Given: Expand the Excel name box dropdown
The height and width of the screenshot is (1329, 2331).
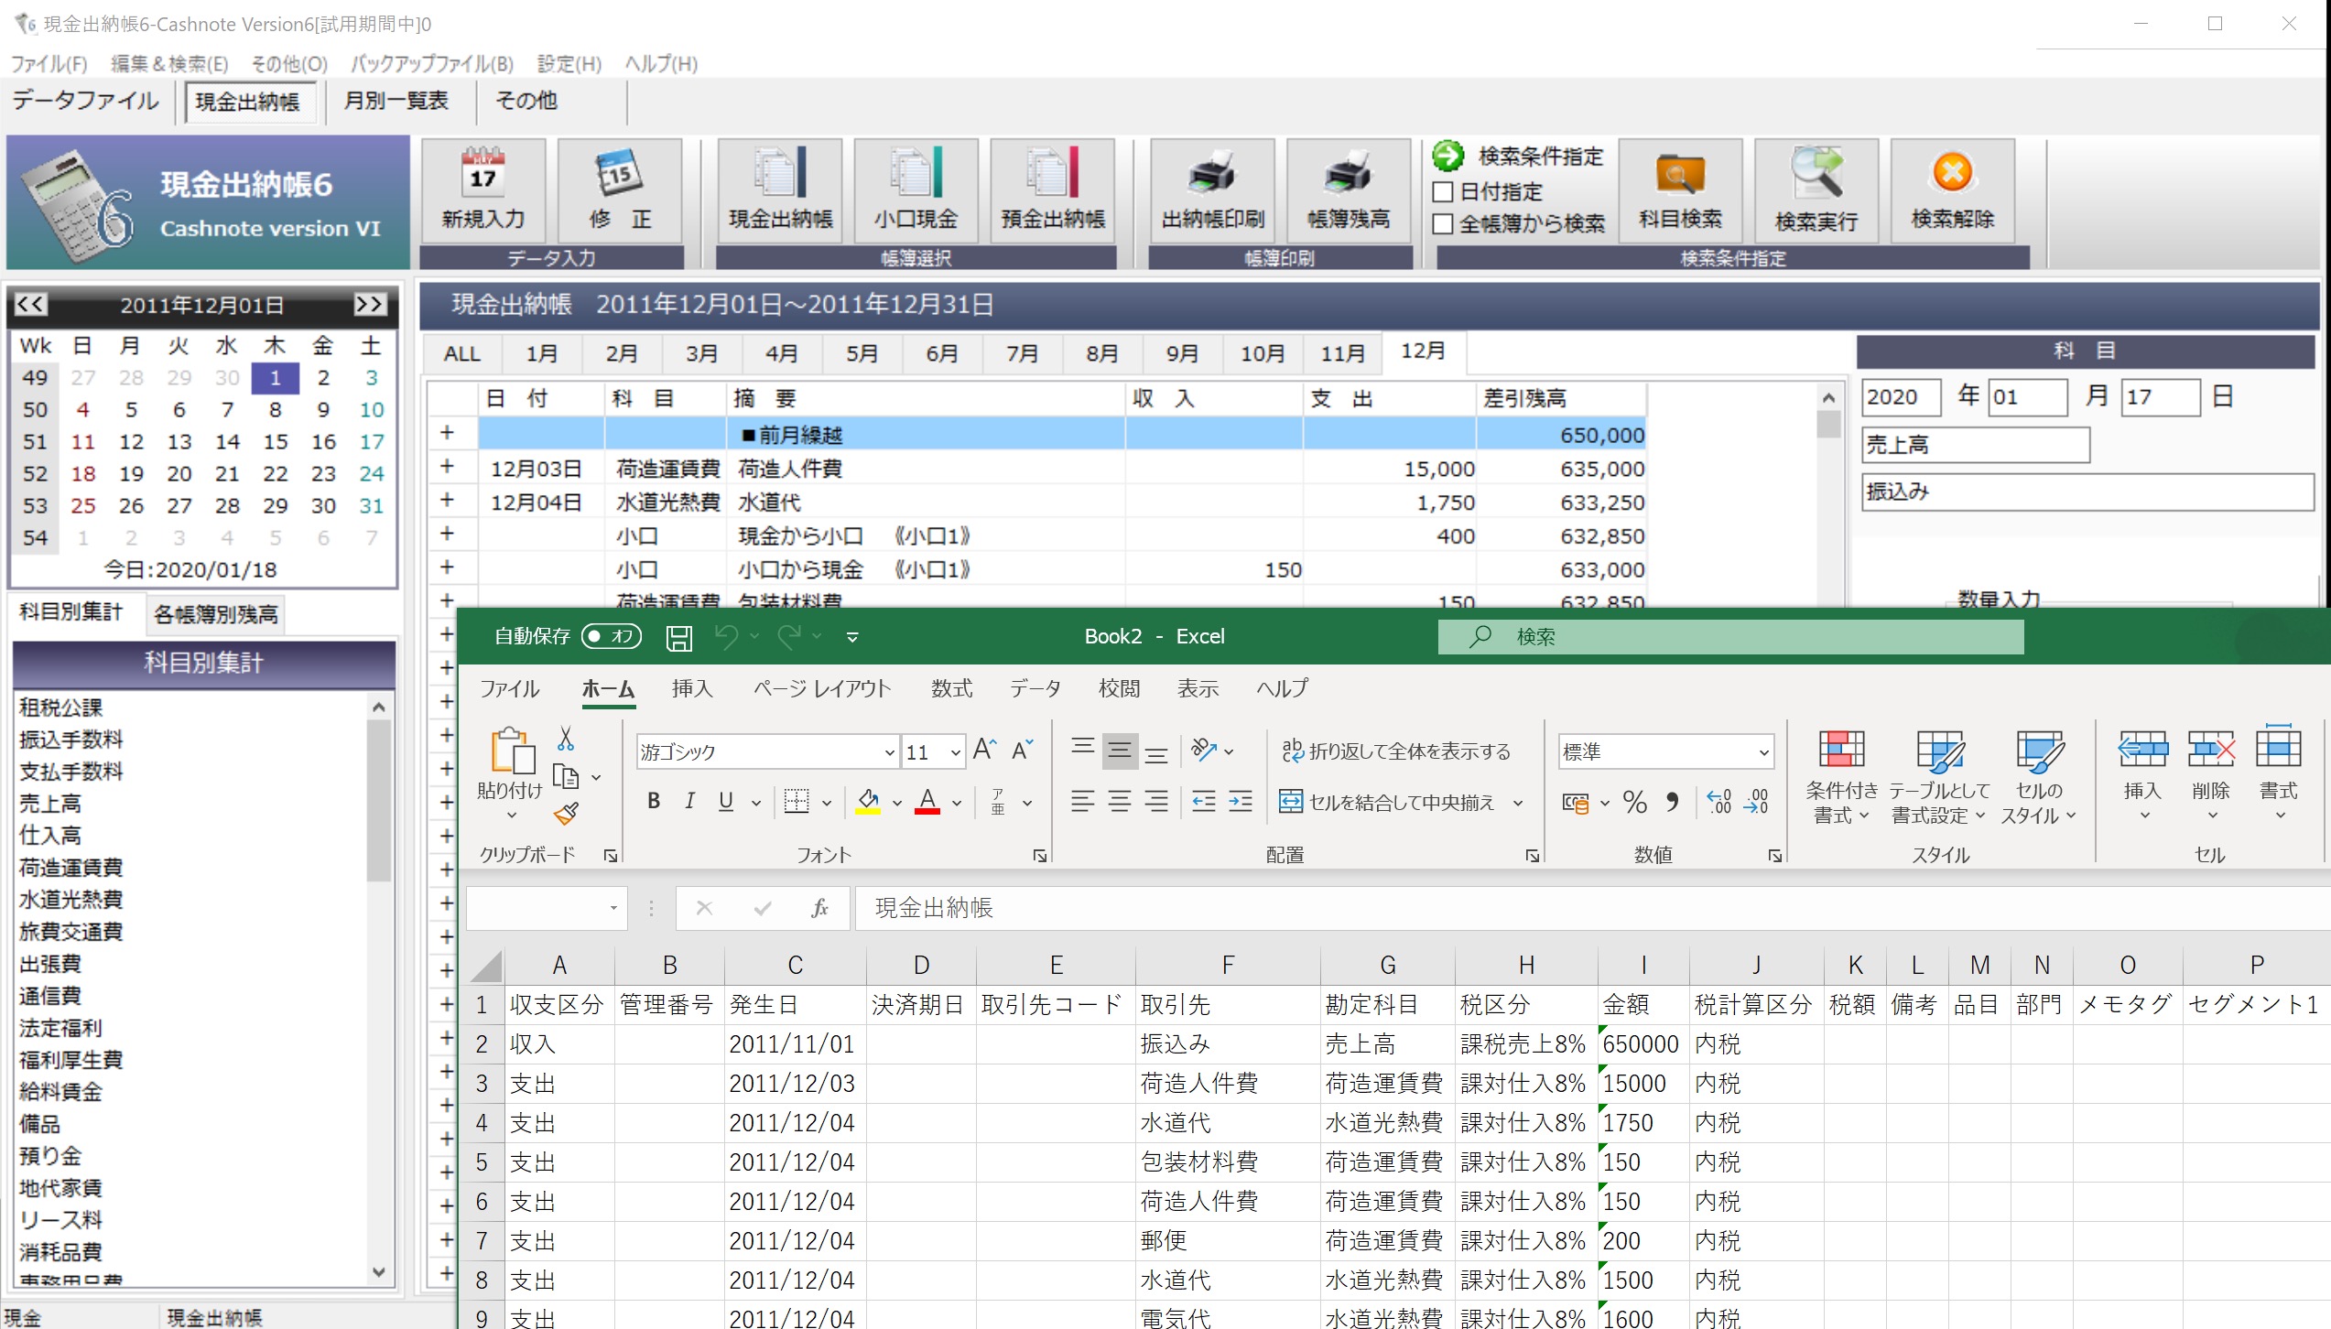Looking at the screenshot, I should (613, 908).
